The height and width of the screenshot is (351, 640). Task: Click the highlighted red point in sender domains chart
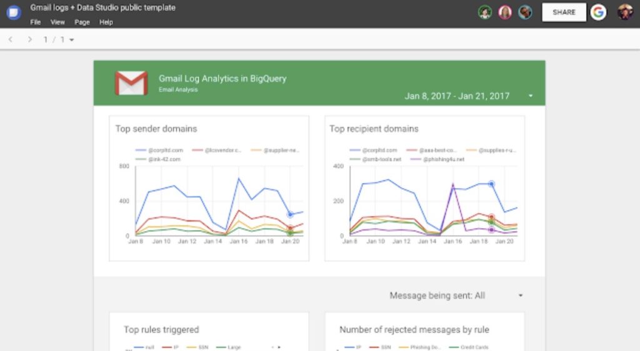290,229
